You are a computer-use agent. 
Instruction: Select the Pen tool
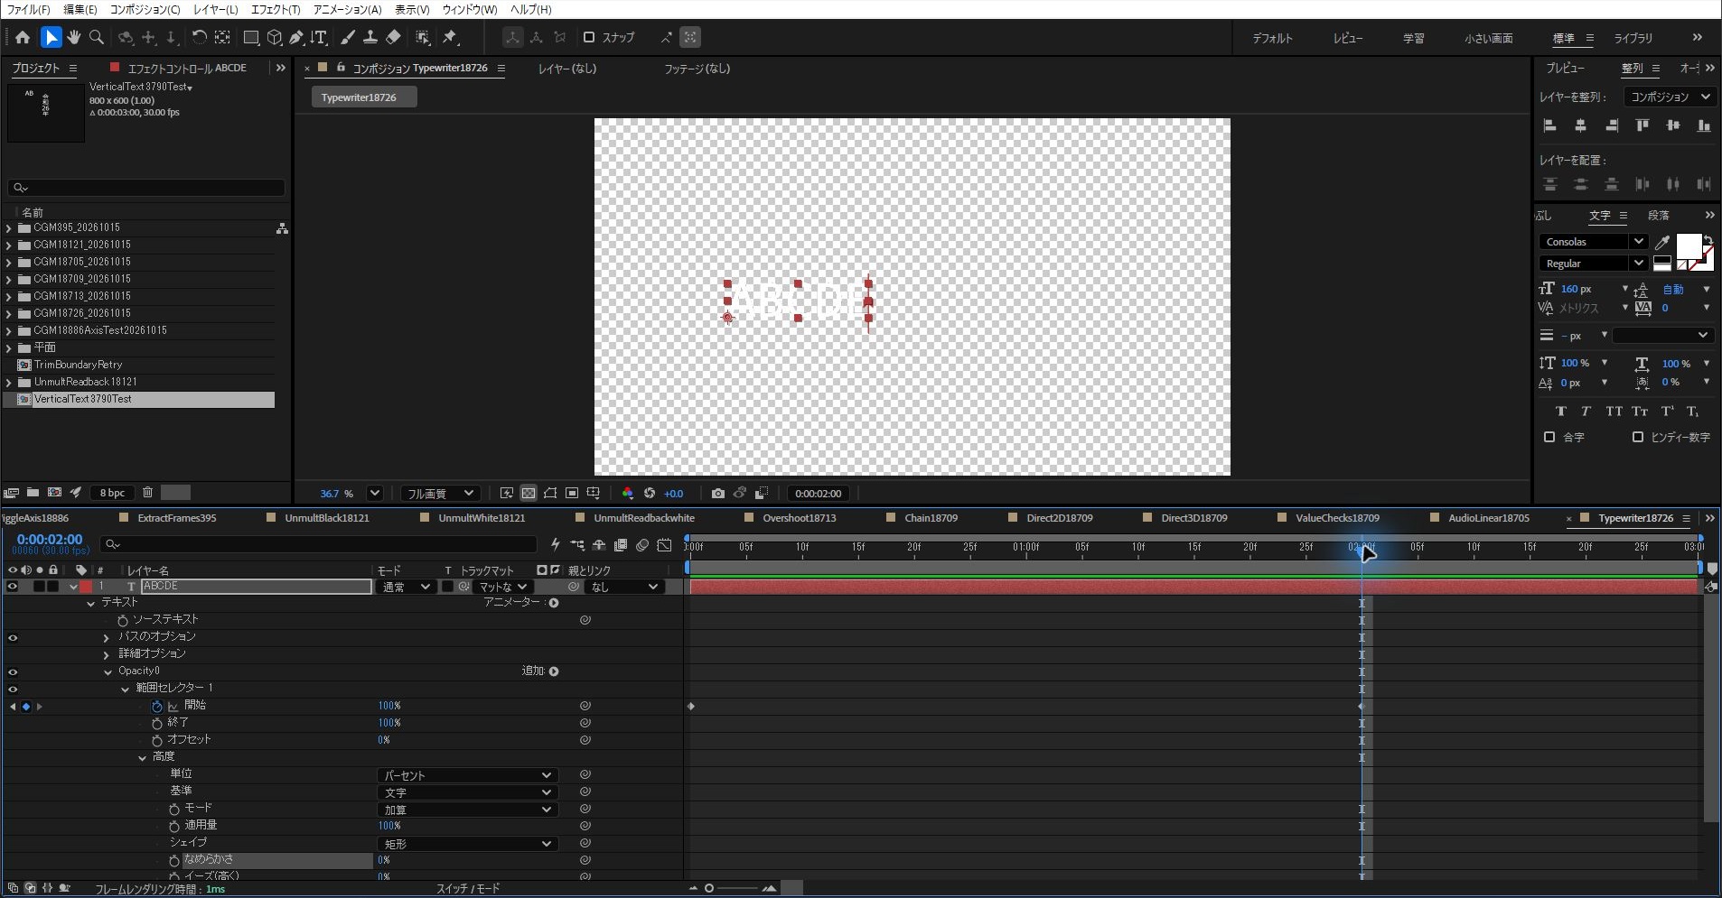tap(296, 37)
